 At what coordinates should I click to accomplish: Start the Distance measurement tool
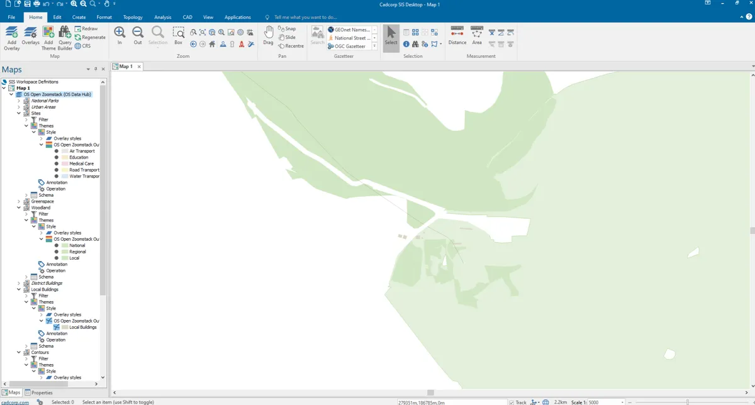click(457, 36)
